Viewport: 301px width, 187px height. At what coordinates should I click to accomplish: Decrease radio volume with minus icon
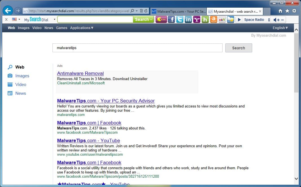(282, 20)
